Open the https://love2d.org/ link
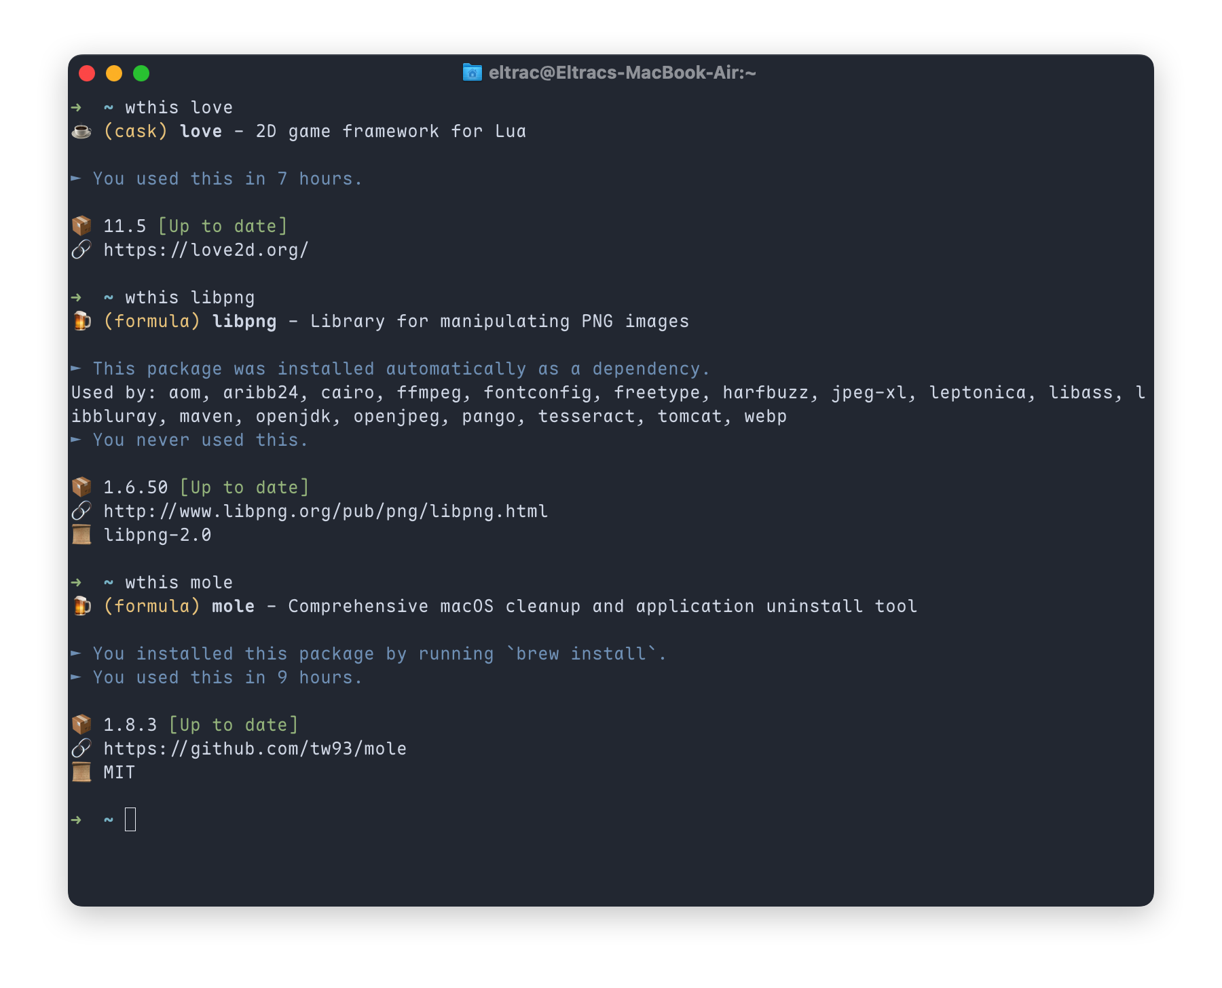This screenshot has width=1222, height=988. click(206, 250)
